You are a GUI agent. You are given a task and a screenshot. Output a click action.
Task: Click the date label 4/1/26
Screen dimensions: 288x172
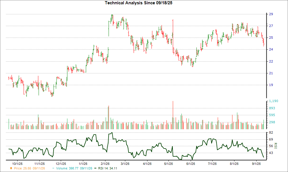coord(147,164)
